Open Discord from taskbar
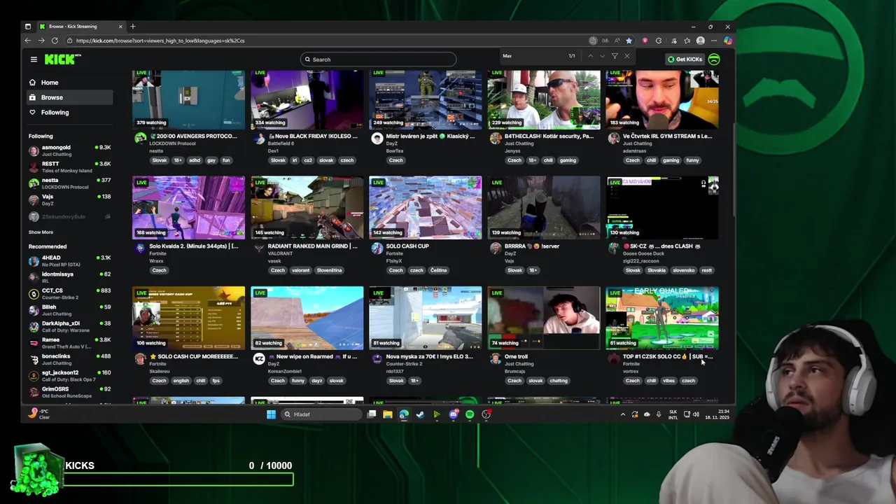The height and width of the screenshot is (504, 896). (453, 414)
